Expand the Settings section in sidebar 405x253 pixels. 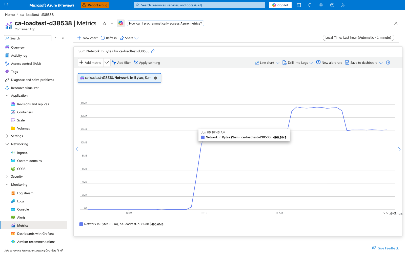point(7,136)
